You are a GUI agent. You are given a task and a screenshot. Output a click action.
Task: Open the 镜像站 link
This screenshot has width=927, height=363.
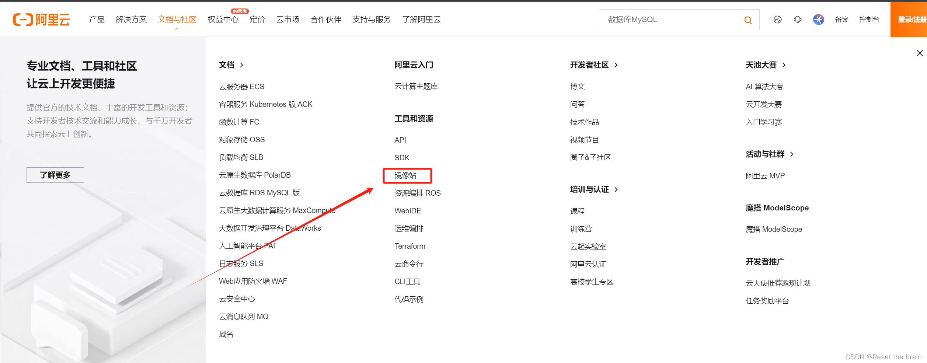tap(405, 175)
